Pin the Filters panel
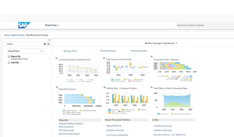Viewport: 234px width, 137px height. point(49,40)
